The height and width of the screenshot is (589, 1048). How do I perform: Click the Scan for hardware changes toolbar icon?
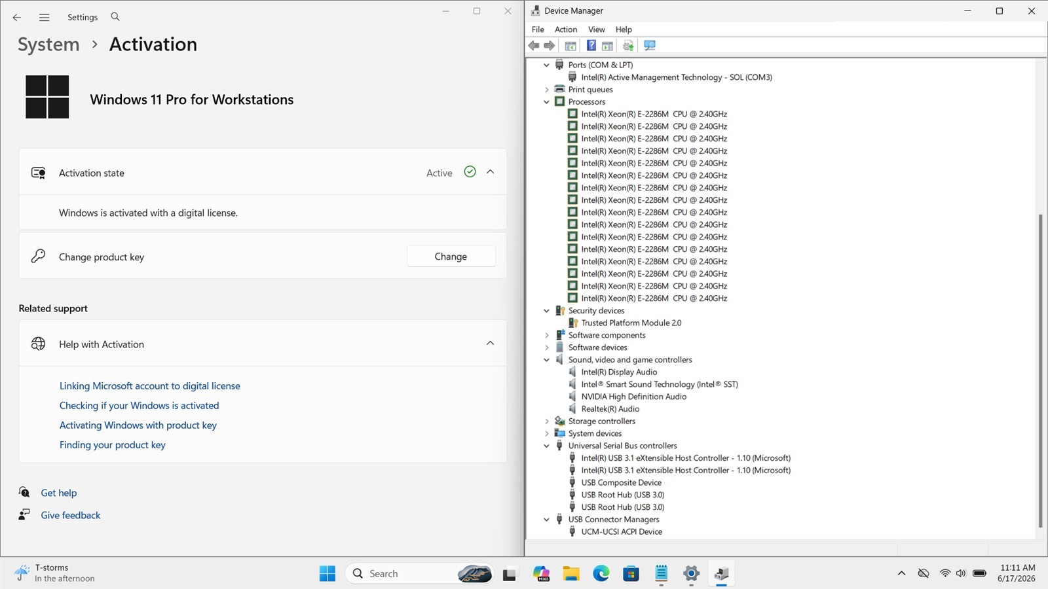click(650, 46)
